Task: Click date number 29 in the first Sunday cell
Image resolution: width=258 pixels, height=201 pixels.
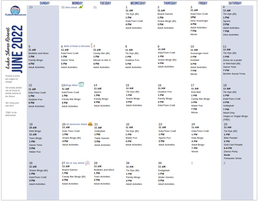Action: pos(31,7)
